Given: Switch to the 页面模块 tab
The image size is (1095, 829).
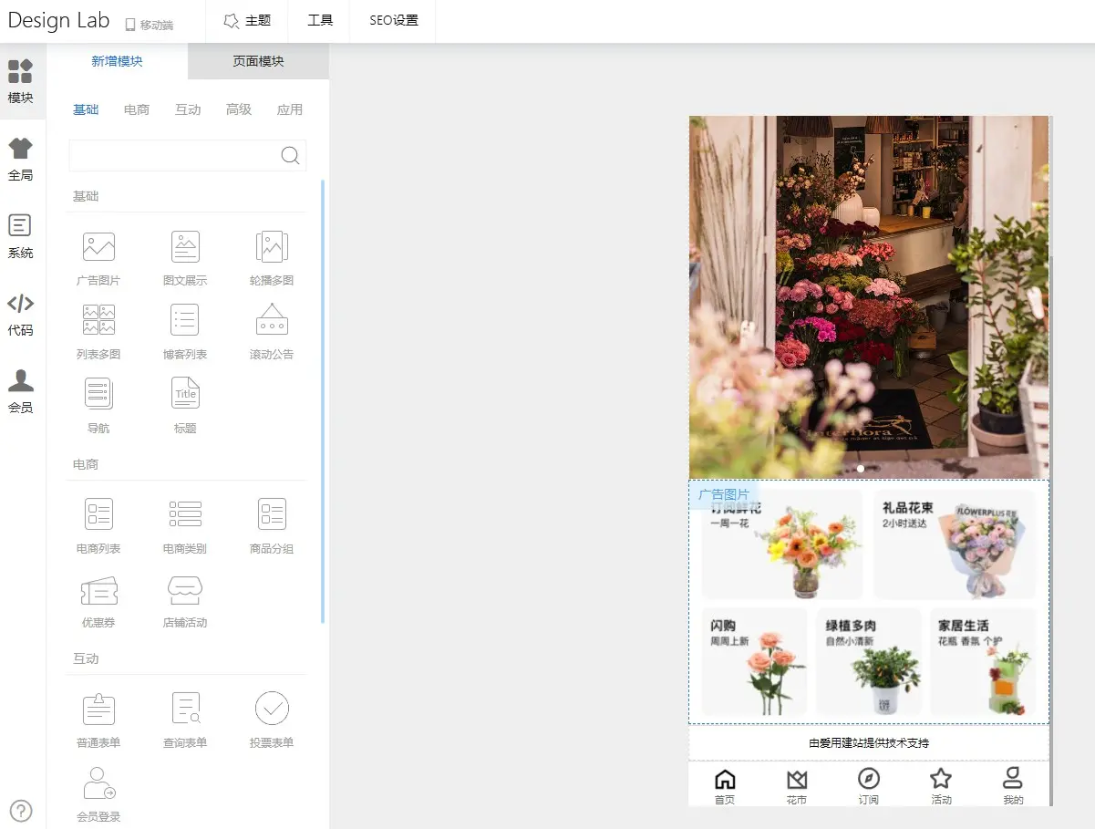Looking at the screenshot, I should click(x=258, y=61).
